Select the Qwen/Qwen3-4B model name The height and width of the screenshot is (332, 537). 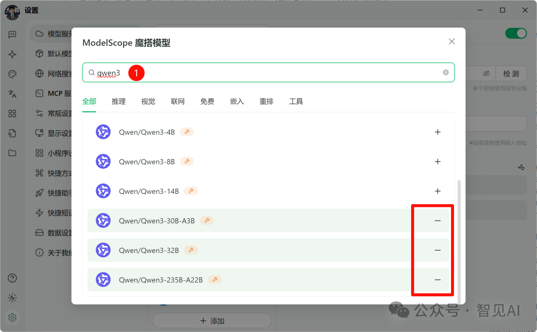click(x=147, y=132)
